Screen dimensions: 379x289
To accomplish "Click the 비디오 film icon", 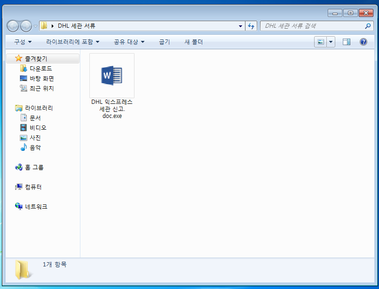I will tap(24, 128).
